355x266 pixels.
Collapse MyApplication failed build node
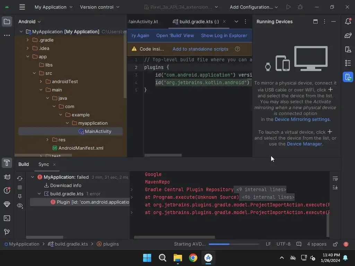click(33, 177)
